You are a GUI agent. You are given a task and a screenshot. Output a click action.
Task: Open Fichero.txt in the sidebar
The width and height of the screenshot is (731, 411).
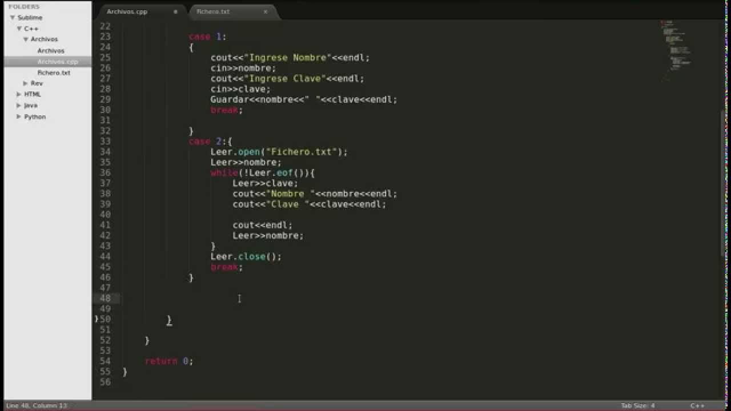(54, 72)
